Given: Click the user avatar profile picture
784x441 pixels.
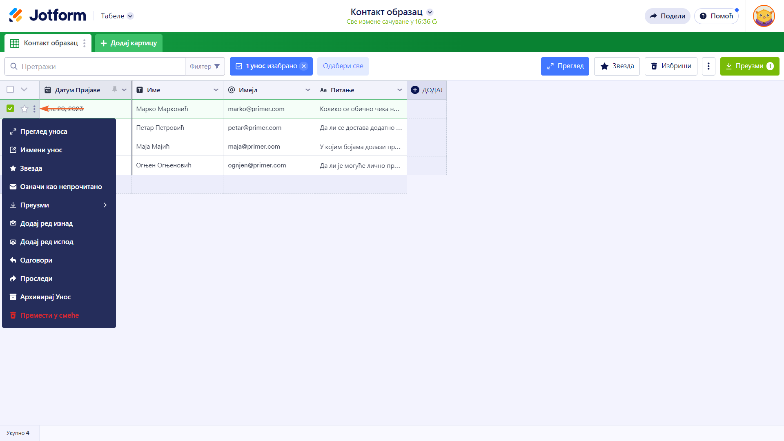Looking at the screenshot, I should click(x=764, y=16).
